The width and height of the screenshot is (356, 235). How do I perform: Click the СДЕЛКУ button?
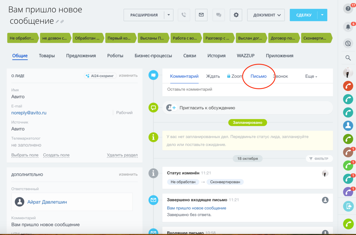coord(303,15)
